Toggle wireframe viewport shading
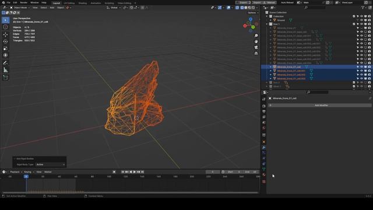 click(x=242, y=8)
